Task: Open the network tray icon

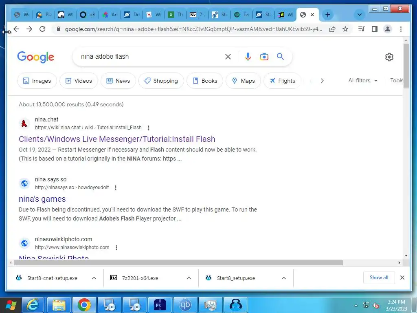Action: 366,305
